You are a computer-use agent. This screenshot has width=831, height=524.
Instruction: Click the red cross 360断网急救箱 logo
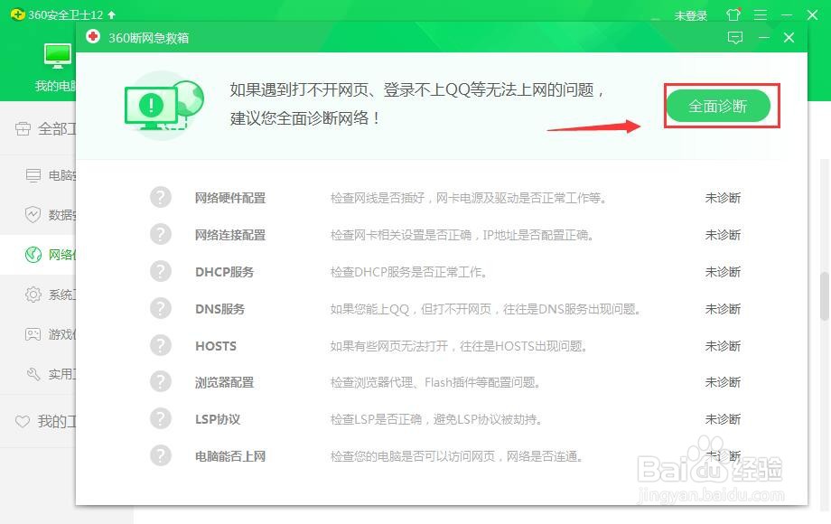click(93, 36)
